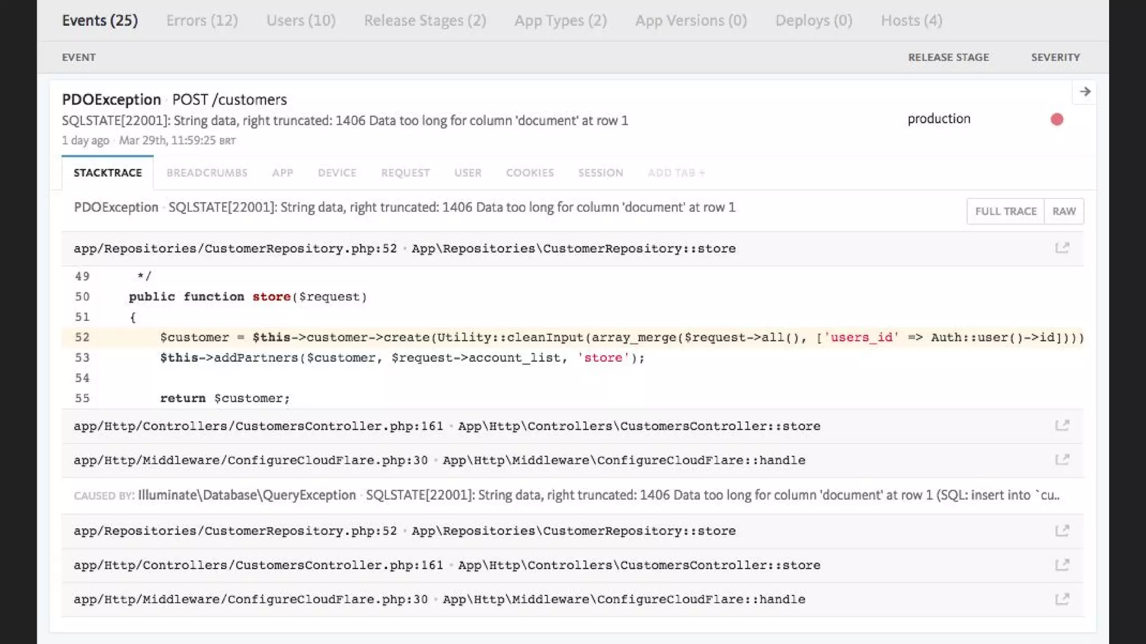
Task: Open the BREADCRUMBS tab
Action: 206,173
